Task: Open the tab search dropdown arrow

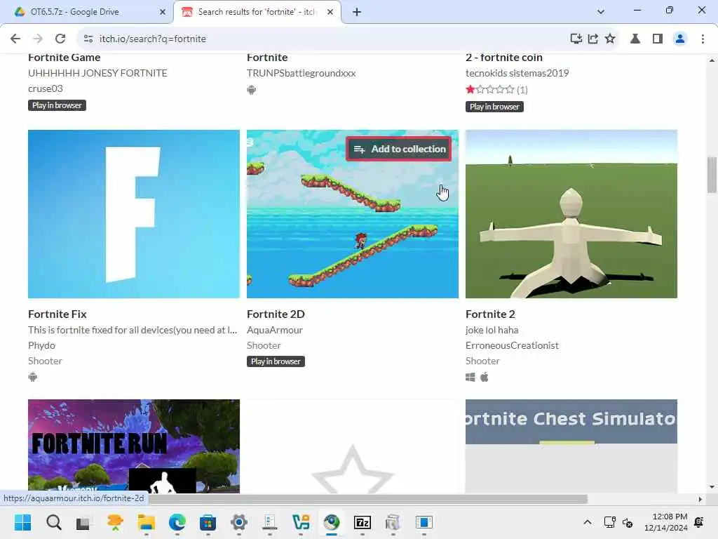Action: pyautogui.click(x=601, y=12)
